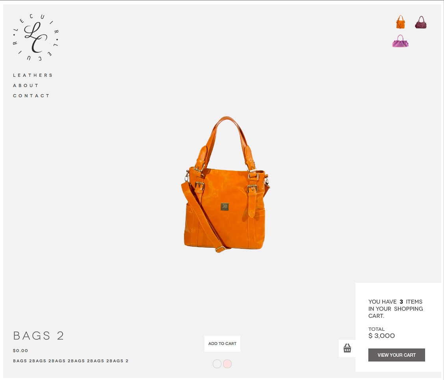The width and height of the screenshot is (444, 380).
Task: Choose the light pink color swatch
Action: coord(227,363)
